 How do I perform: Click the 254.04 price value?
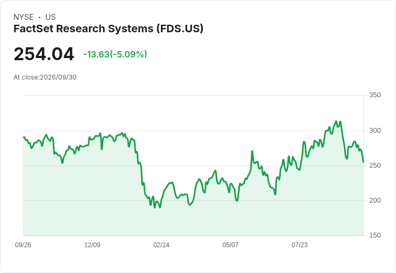44,54
